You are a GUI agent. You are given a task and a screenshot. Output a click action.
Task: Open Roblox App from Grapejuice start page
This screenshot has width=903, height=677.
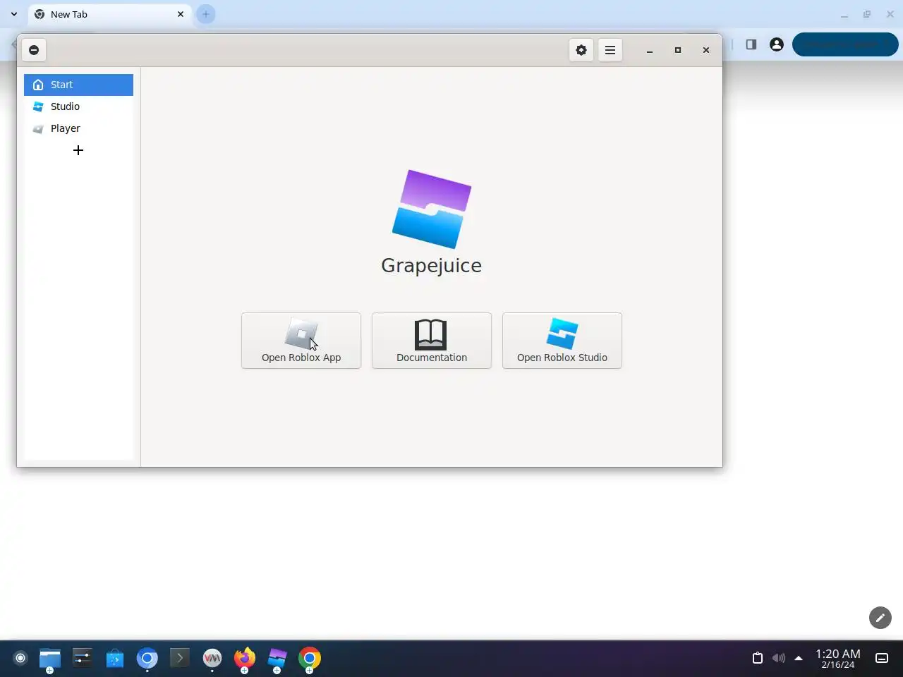point(301,341)
